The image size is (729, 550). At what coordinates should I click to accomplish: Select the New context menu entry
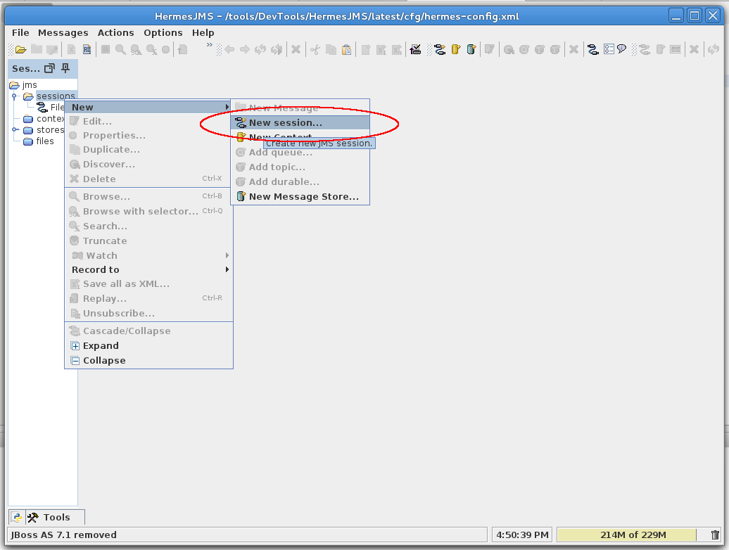tap(300, 137)
